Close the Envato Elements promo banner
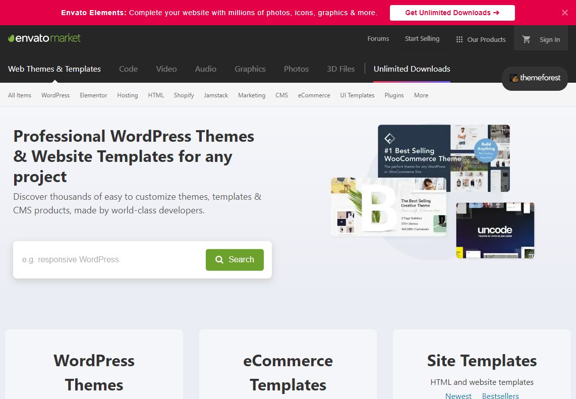The width and height of the screenshot is (576, 399). (564, 13)
